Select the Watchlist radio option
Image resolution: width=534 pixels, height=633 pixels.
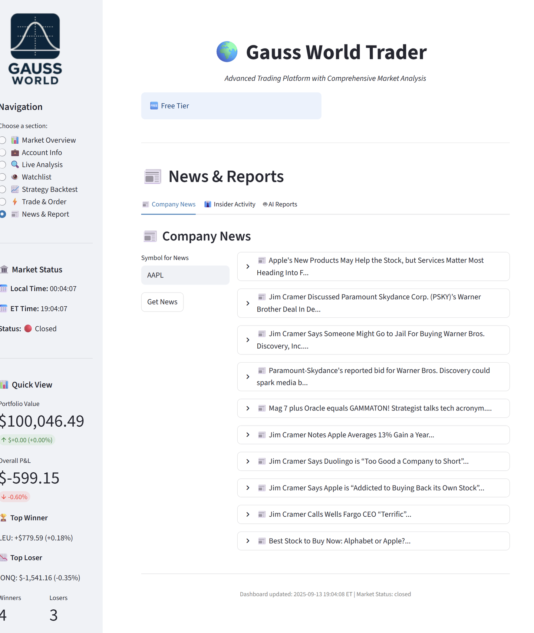[3, 177]
